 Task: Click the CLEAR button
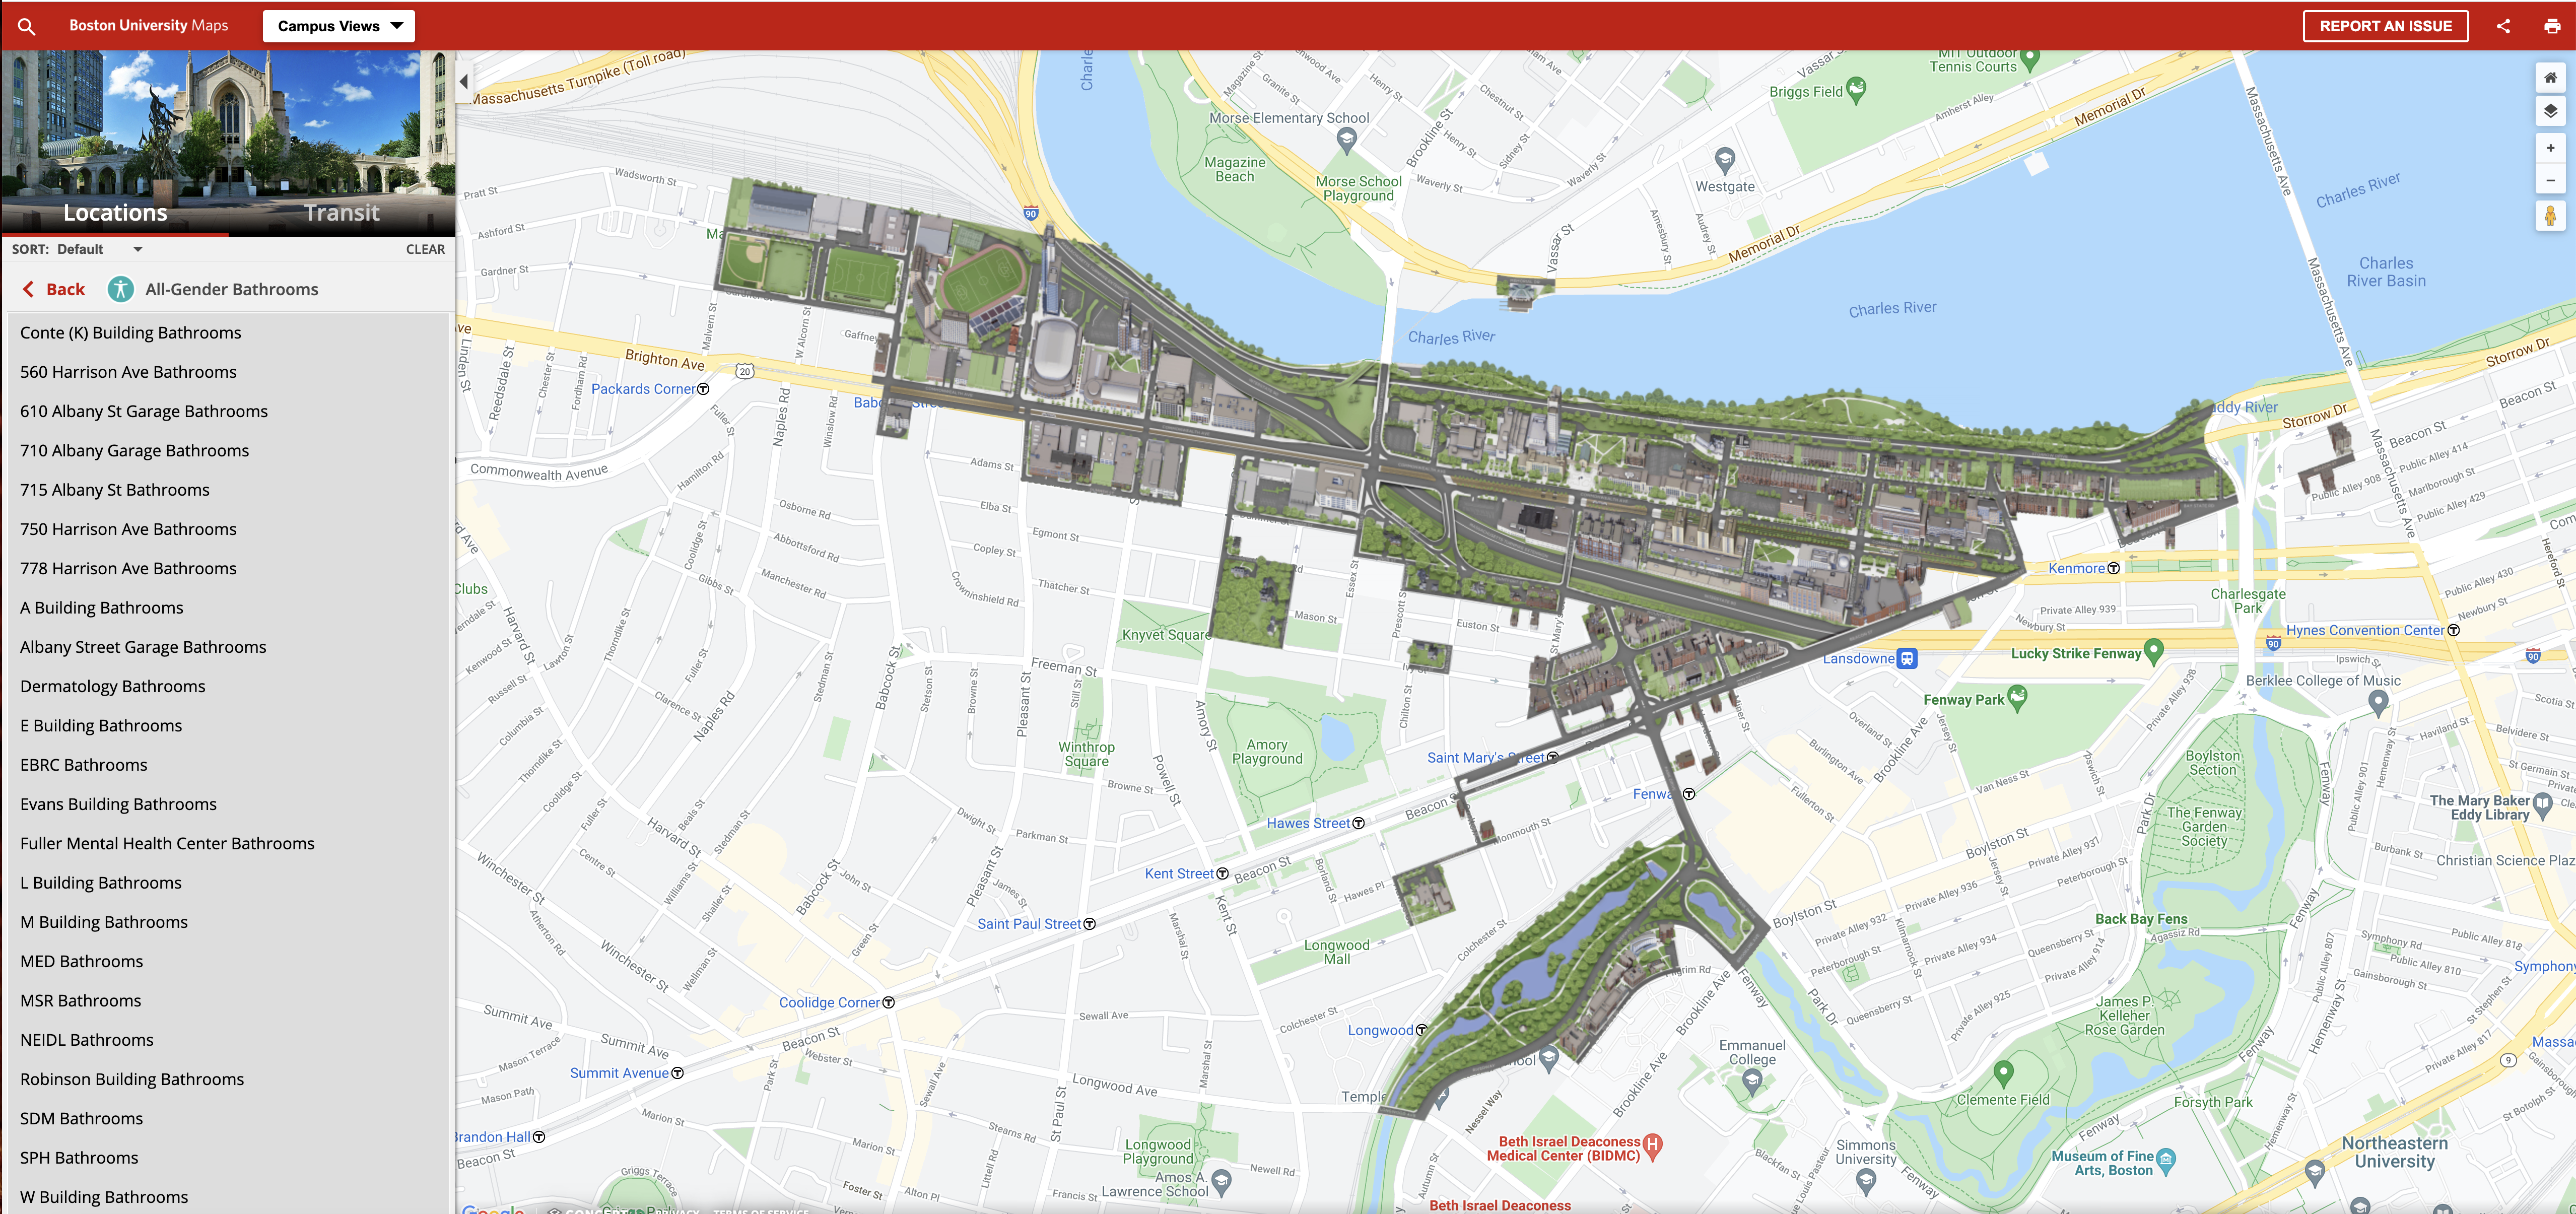[x=425, y=249]
